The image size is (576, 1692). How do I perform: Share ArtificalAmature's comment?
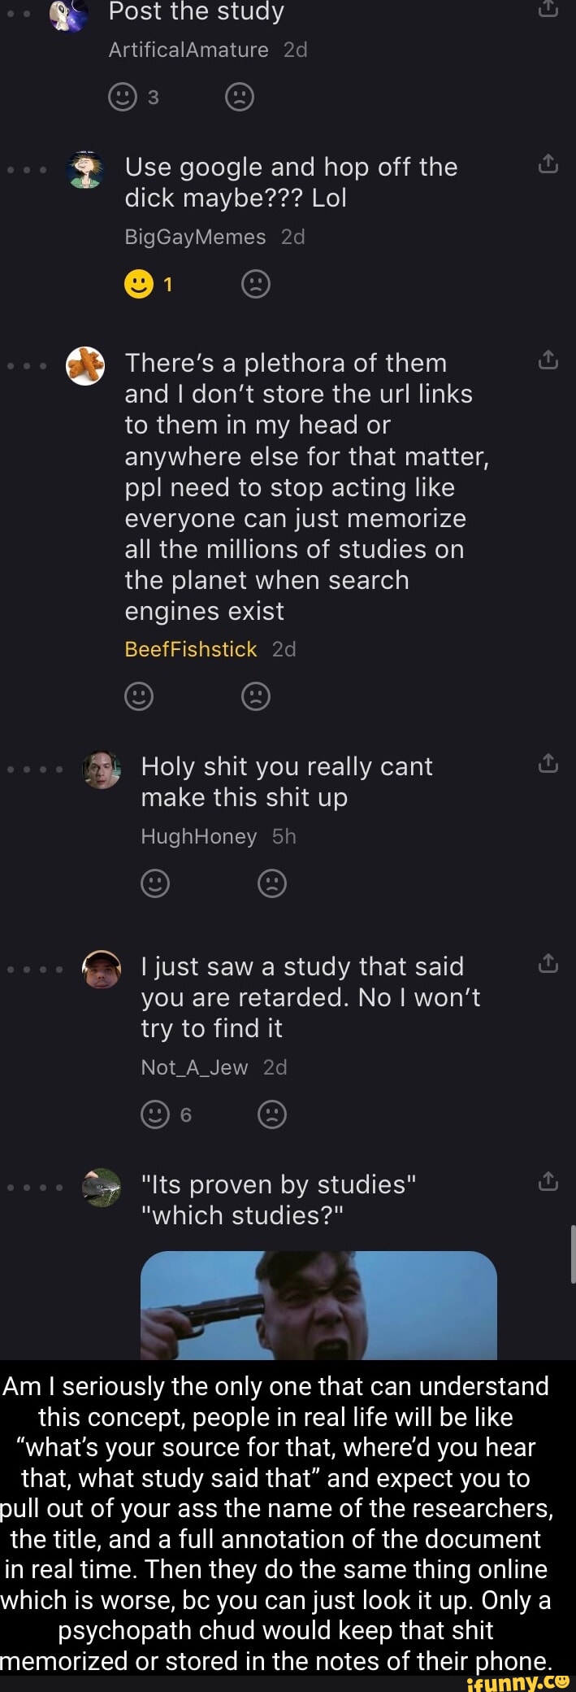[x=548, y=8]
